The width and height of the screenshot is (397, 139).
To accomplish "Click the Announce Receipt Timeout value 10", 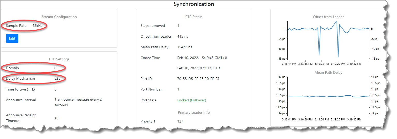I will coord(56,118).
